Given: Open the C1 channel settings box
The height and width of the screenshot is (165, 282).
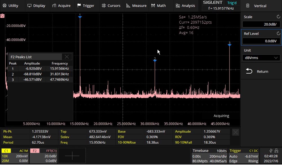Looking at the screenshot, I should pyautogui.click(x=15, y=156).
